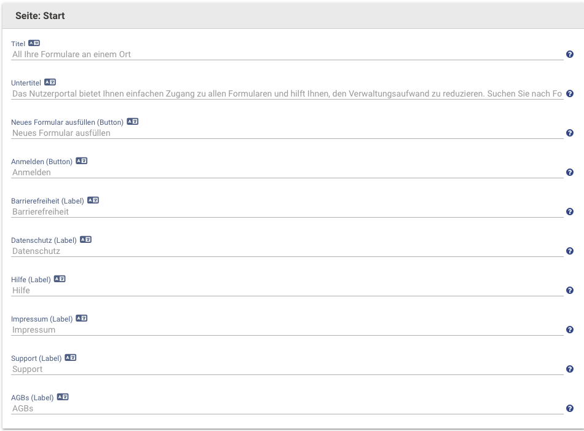584x431 pixels.
Task: Click translation icon beside Untertitel label
Action: (x=50, y=82)
